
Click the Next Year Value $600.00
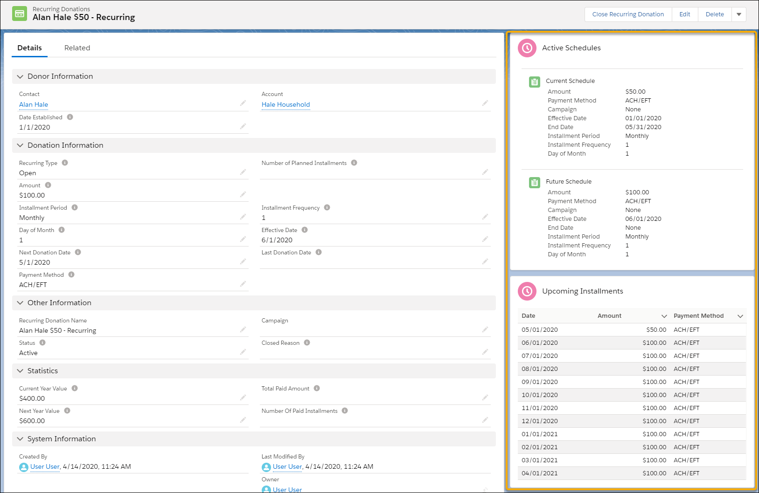tap(32, 421)
